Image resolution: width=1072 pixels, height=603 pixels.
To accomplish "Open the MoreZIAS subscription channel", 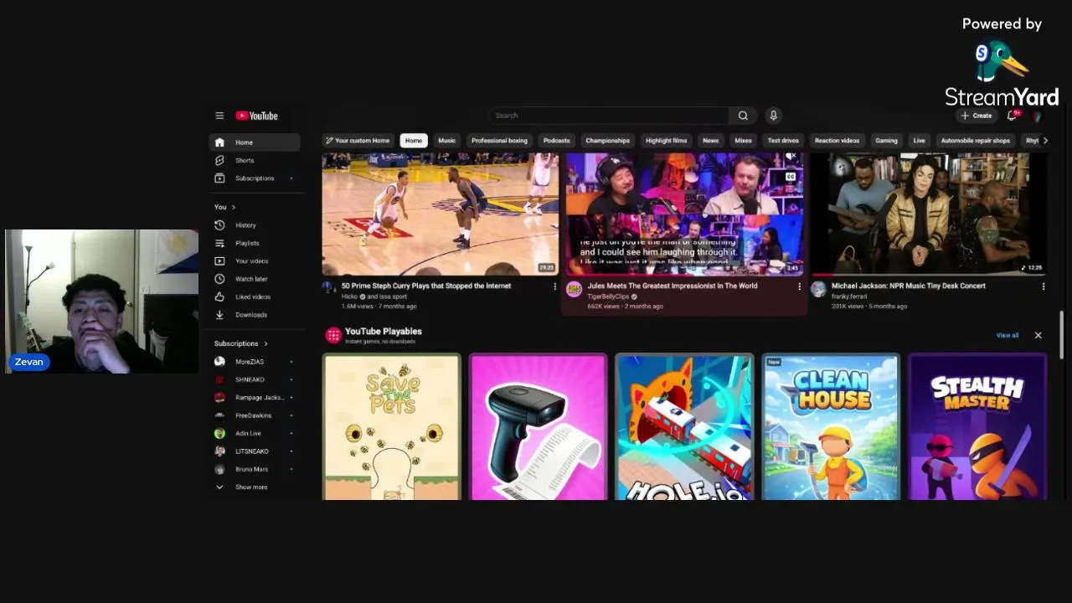I will [255, 362].
